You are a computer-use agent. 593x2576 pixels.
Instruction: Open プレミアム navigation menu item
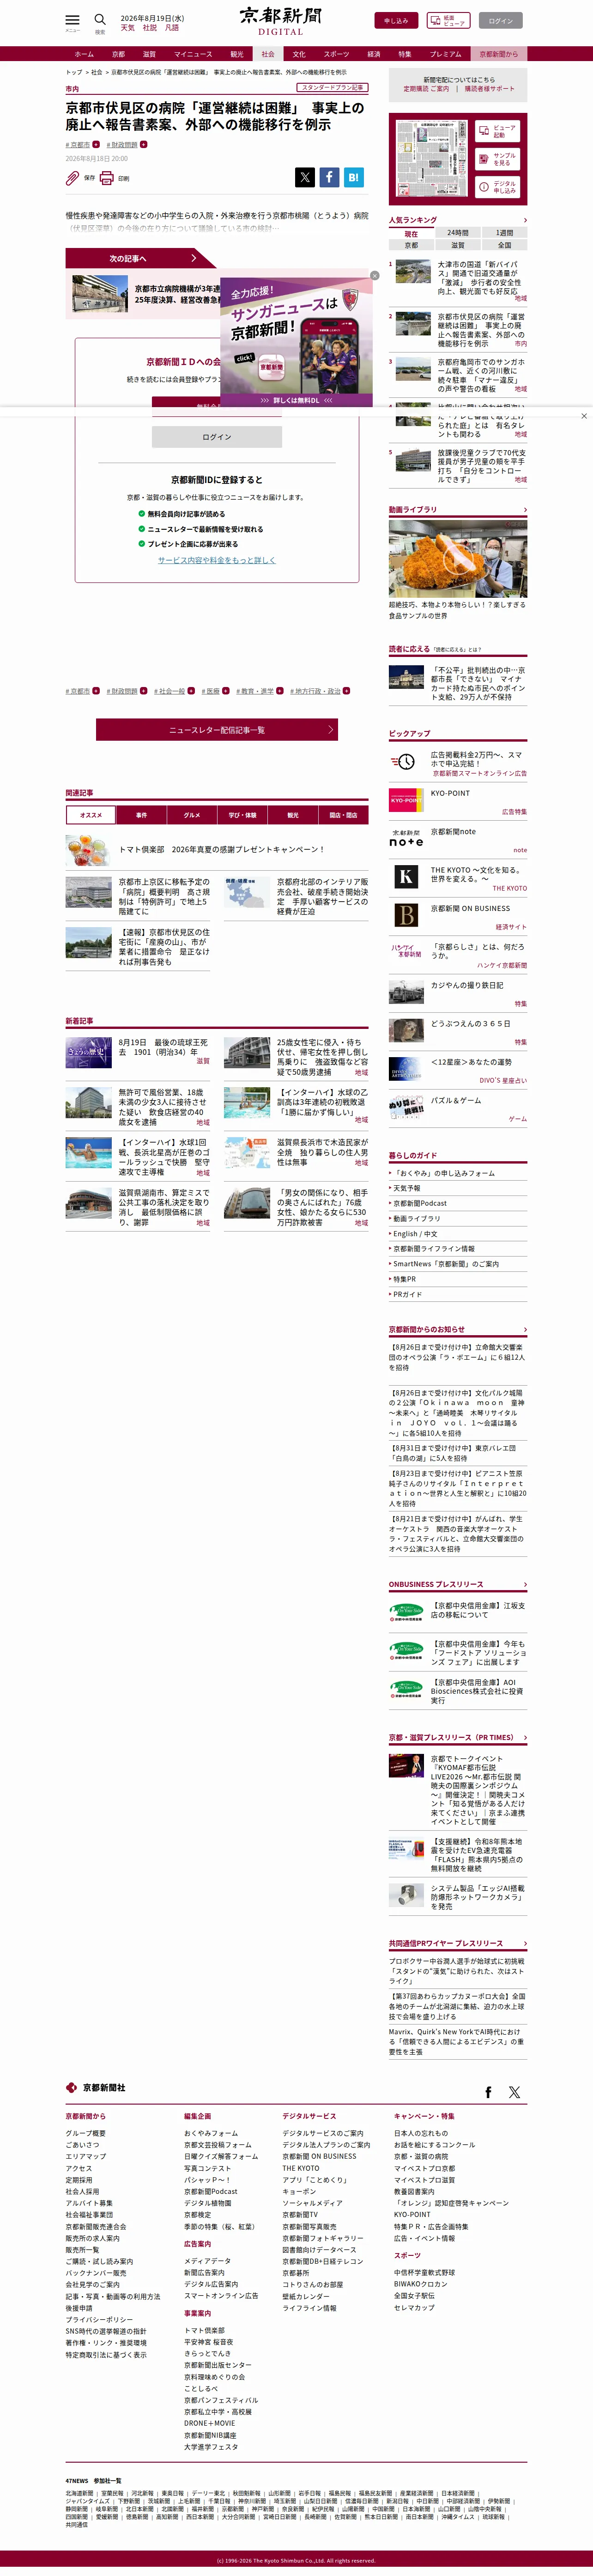[x=445, y=54]
